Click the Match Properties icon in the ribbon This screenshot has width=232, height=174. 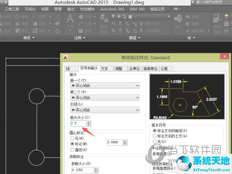(217, 18)
